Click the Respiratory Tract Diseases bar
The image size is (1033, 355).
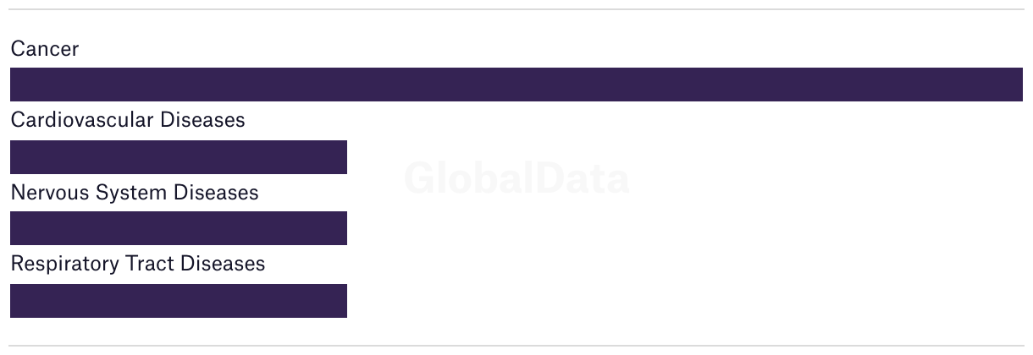coord(179,301)
